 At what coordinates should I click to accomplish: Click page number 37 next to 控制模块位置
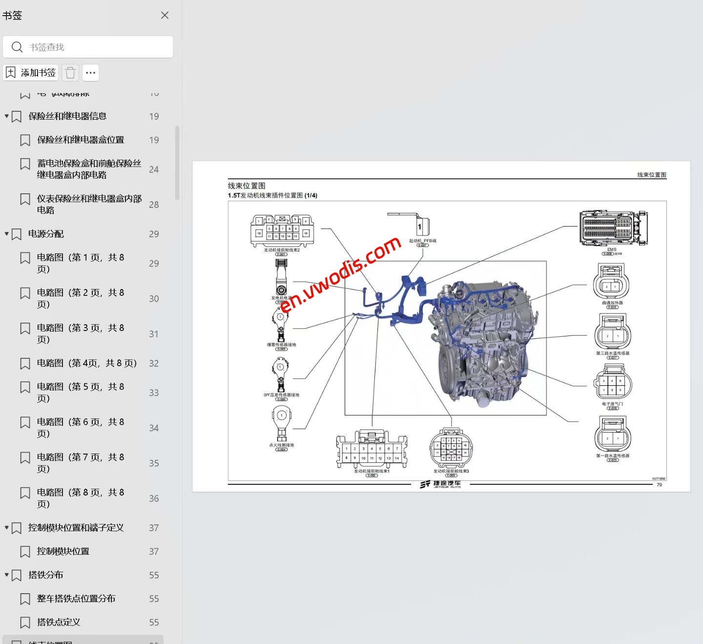[154, 551]
